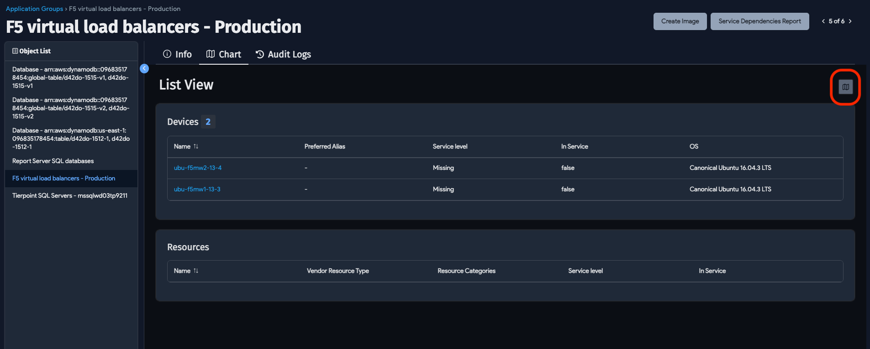Select Report Server SQL databases object

[53, 161]
